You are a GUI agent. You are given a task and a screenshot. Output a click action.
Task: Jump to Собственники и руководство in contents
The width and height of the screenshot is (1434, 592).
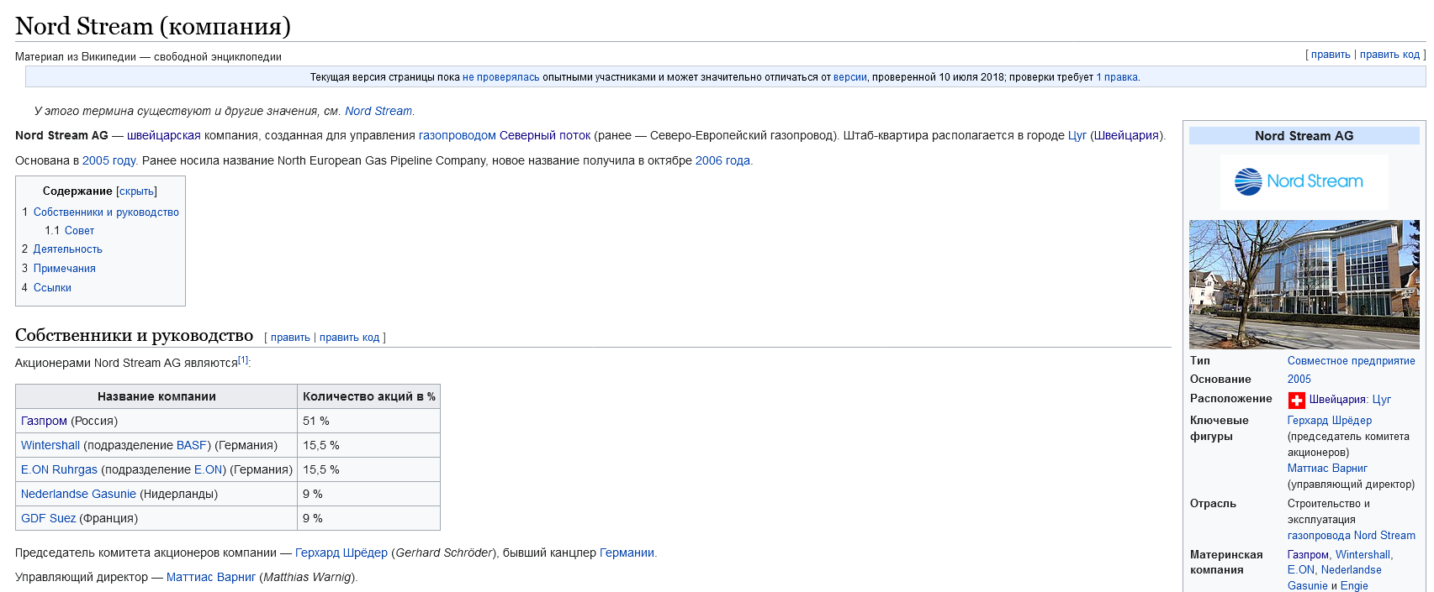click(106, 212)
